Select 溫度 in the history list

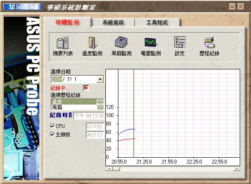pos(74,102)
